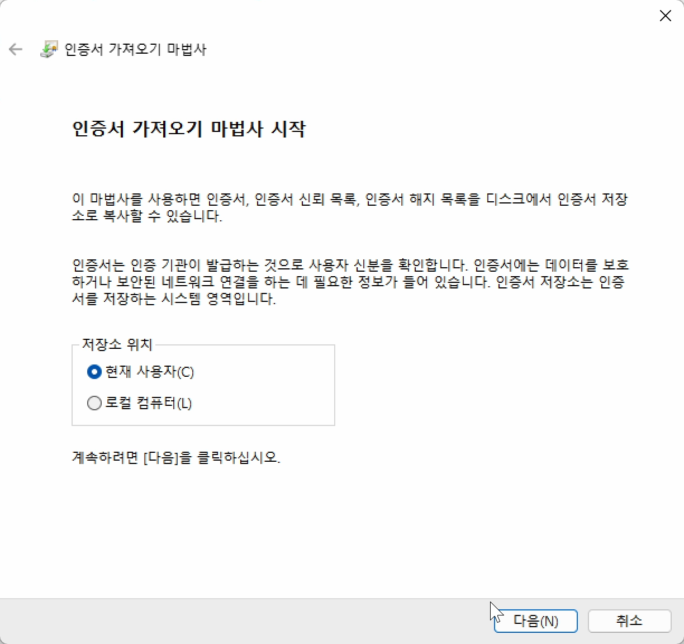Image resolution: width=684 pixels, height=644 pixels.
Task: Close the wizard window with X
Action: [665, 16]
